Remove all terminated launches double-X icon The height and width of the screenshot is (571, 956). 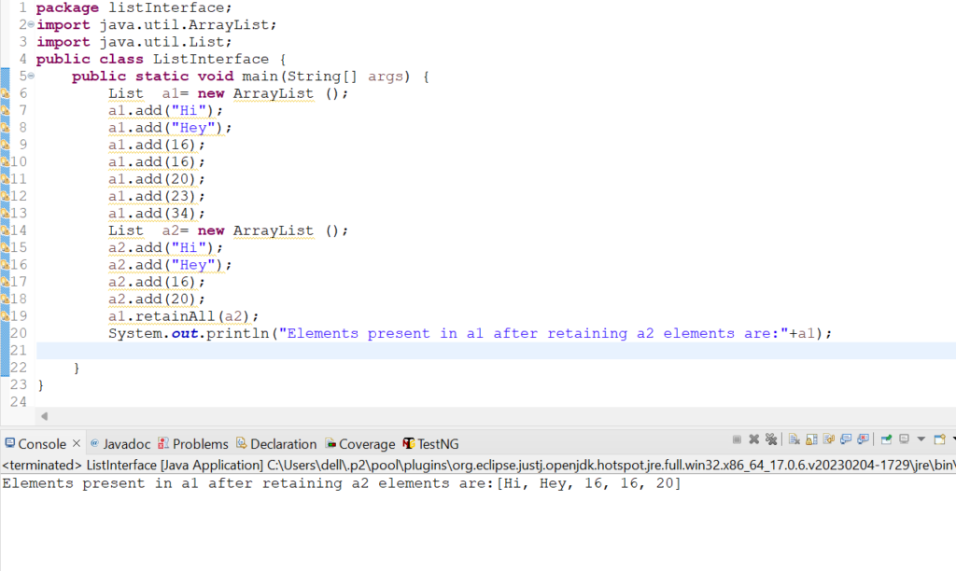point(771,439)
